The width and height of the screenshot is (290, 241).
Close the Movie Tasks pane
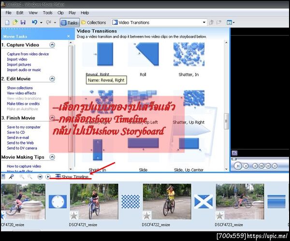[69, 36]
